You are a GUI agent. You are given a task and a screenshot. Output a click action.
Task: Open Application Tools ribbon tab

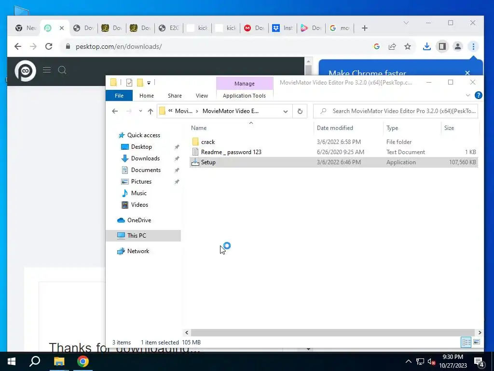click(x=244, y=96)
